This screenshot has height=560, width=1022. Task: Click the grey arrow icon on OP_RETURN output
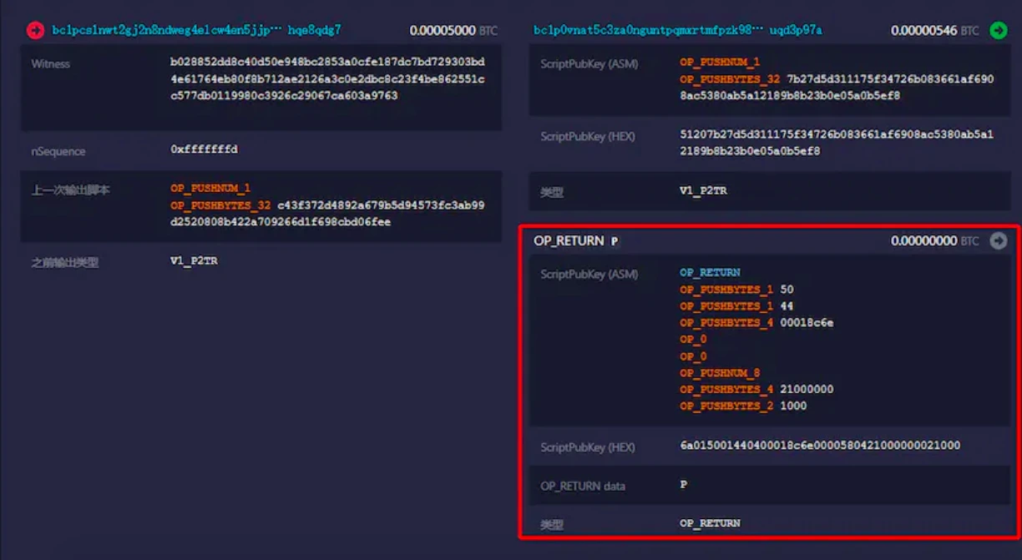(998, 241)
